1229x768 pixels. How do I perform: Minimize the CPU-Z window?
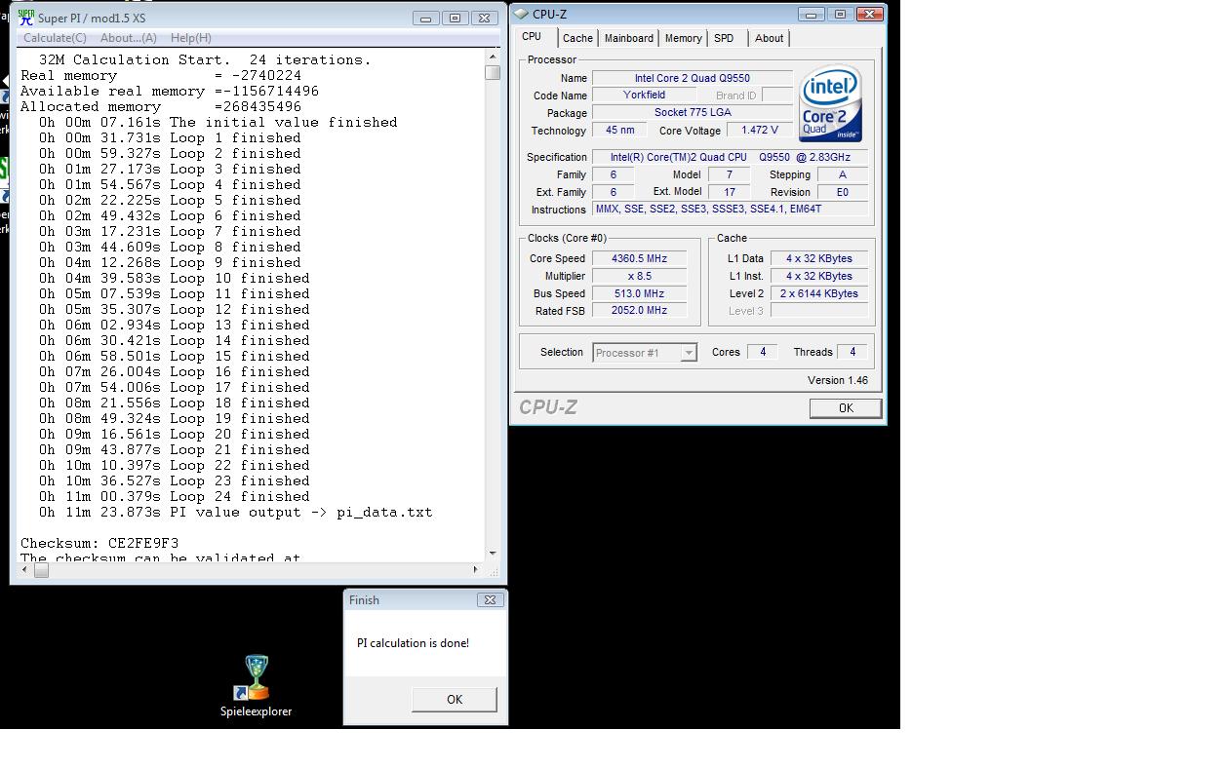(811, 14)
